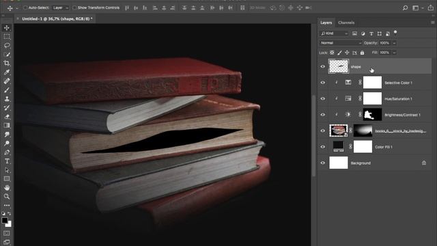
Task: Select the Zoom tool
Action: (x=7, y=197)
